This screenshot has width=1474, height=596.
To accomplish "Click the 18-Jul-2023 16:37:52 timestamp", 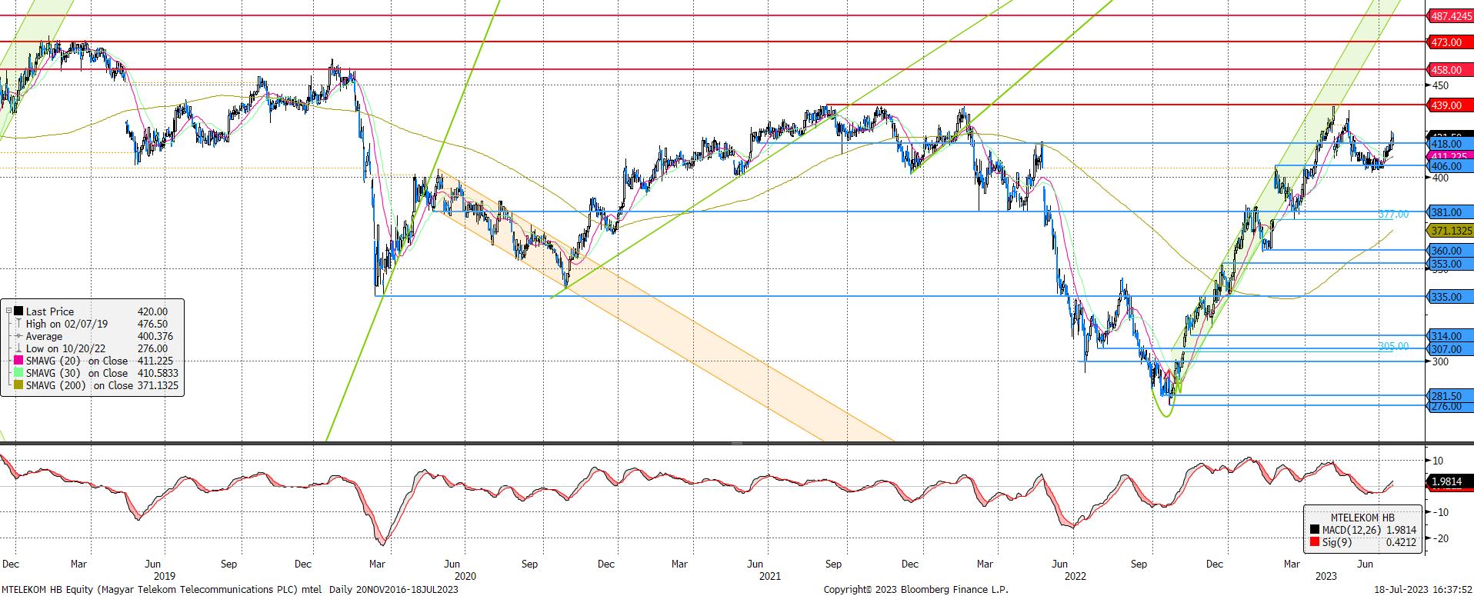I will [1422, 590].
